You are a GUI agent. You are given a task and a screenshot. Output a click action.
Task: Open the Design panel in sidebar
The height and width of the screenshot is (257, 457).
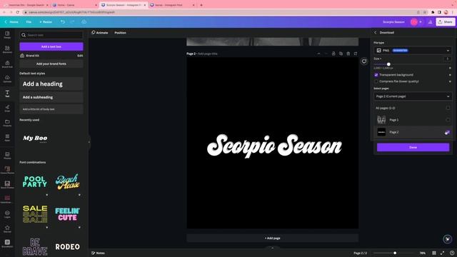click(x=7, y=35)
